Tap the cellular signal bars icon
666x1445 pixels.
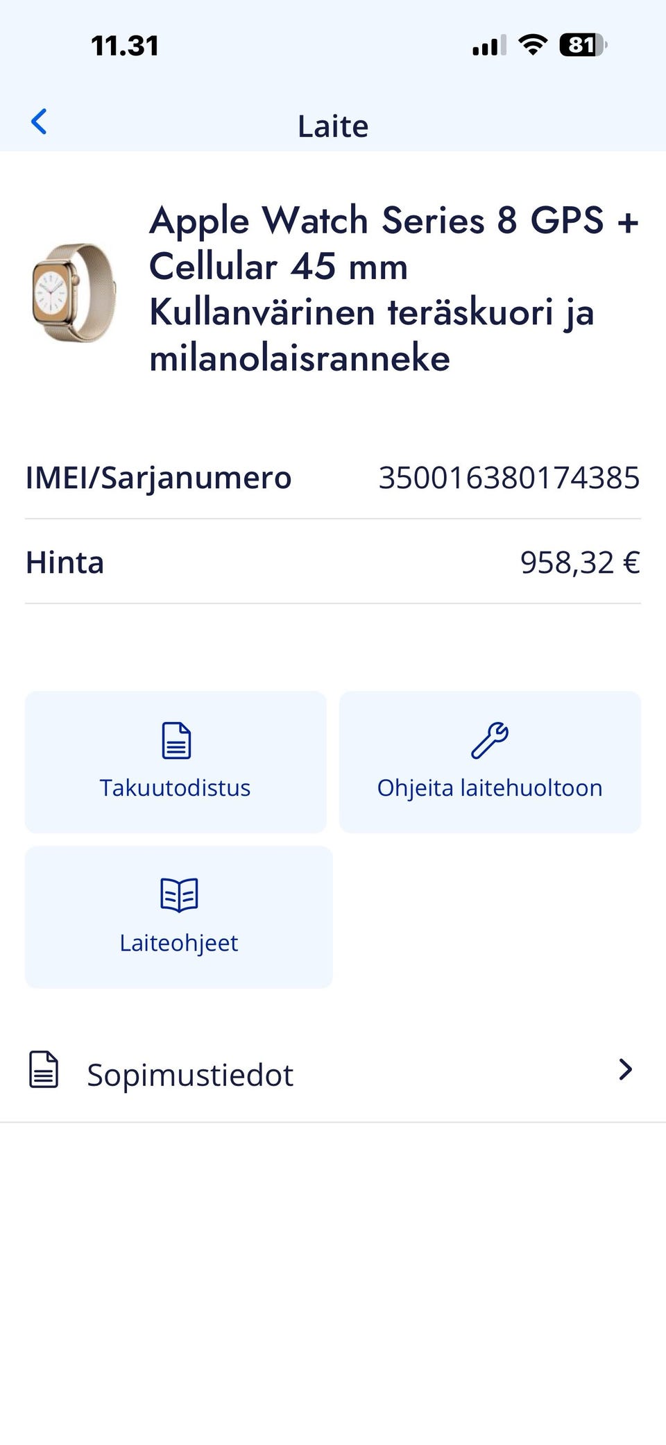(488, 46)
